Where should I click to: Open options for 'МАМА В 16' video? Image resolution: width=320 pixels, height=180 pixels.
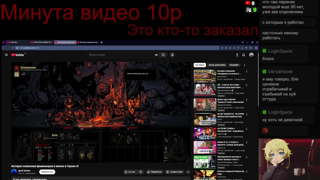point(246,143)
